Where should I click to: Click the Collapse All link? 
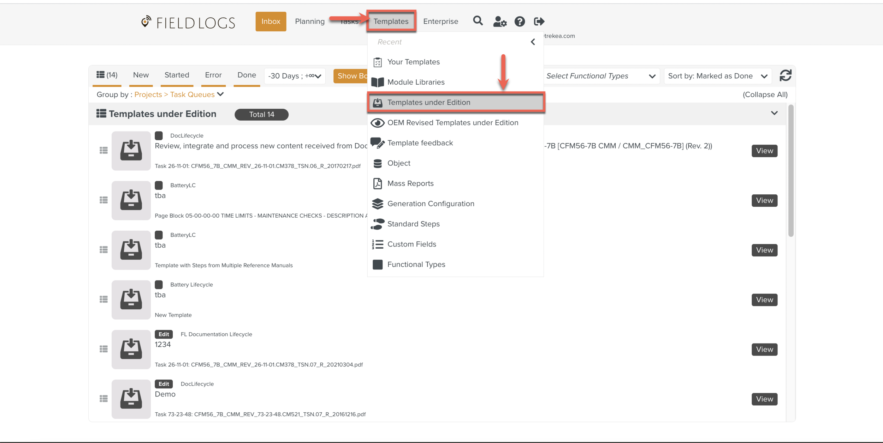pyautogui.click(x=765, y=95)
